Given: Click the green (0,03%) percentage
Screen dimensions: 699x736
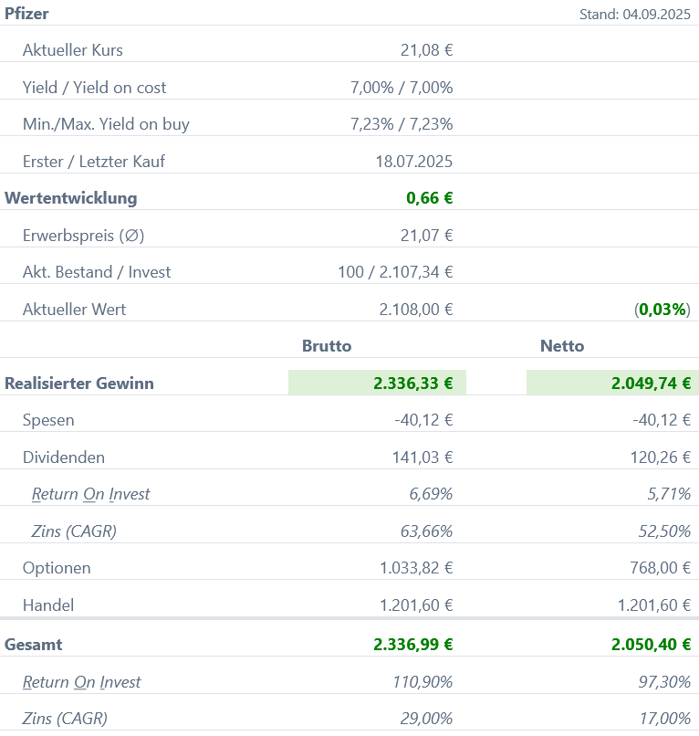Looking at the screenshot, I should coord(662,310).
